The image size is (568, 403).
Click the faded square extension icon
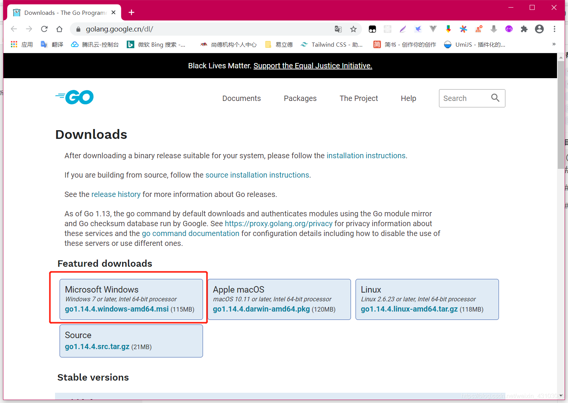(387, 29)
